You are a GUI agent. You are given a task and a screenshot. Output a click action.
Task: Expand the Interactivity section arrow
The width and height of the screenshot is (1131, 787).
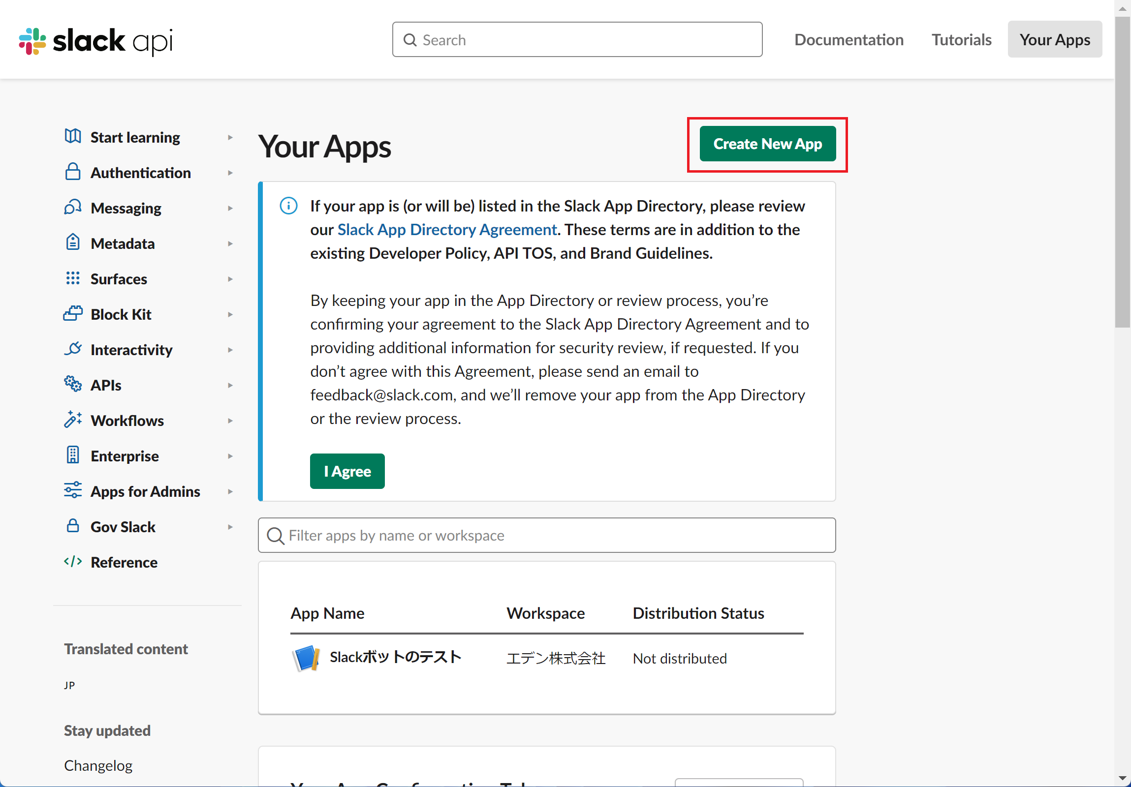[x=230, y=350]
